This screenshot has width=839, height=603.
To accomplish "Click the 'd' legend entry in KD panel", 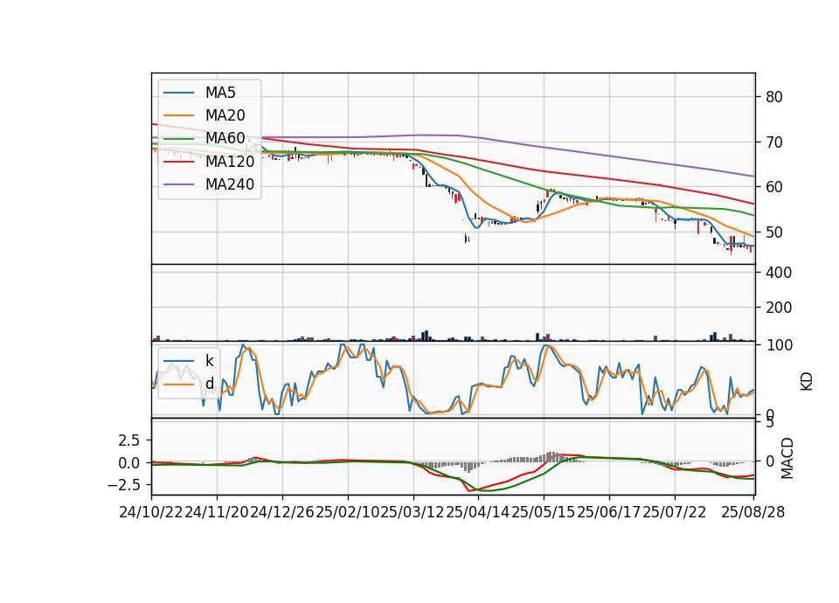I will click(x=209, y=384).
